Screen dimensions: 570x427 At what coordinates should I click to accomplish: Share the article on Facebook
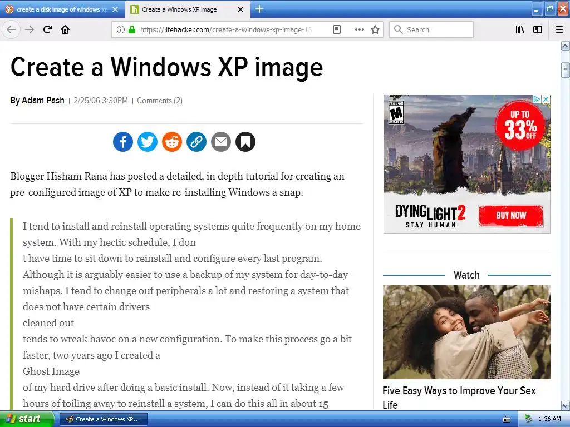click(x=123, y=142)
